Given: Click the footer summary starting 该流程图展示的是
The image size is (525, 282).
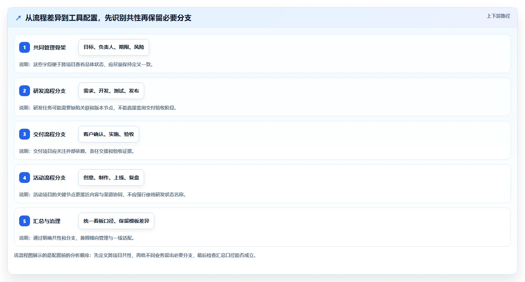Looking at the screenshot, I should tap(135, 255).
